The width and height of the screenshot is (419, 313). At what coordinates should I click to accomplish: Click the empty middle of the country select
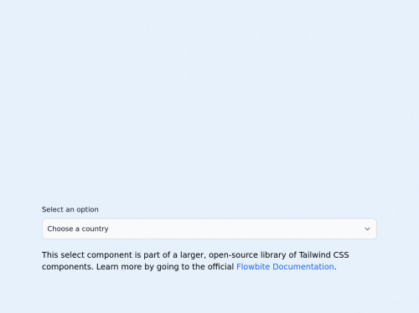tap(224, 228)
